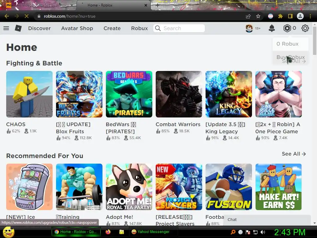Open the King Legacy thumbnail
The image size is (317, 238).
pyautogui.click(x=229, y=94)
